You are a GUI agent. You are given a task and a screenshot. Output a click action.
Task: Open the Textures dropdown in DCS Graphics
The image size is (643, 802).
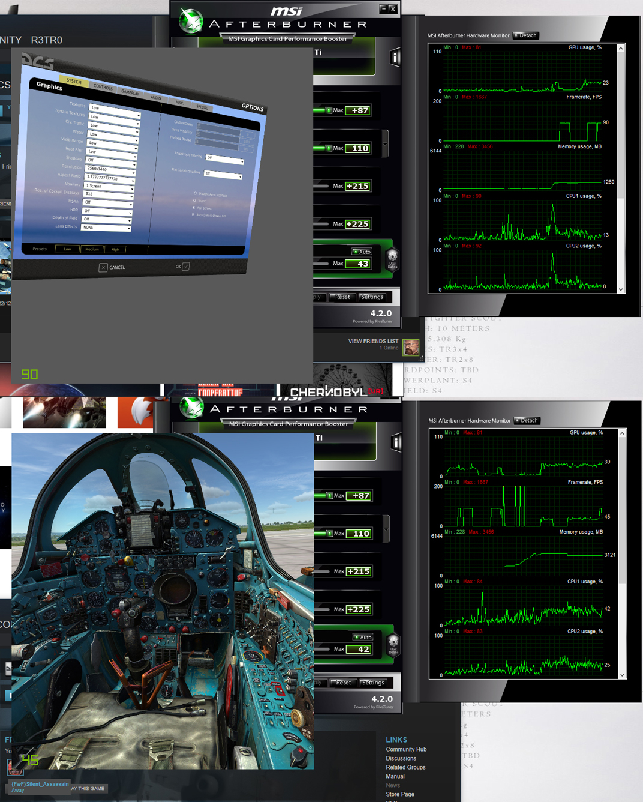pyautogui.click(x=115, y=110)
